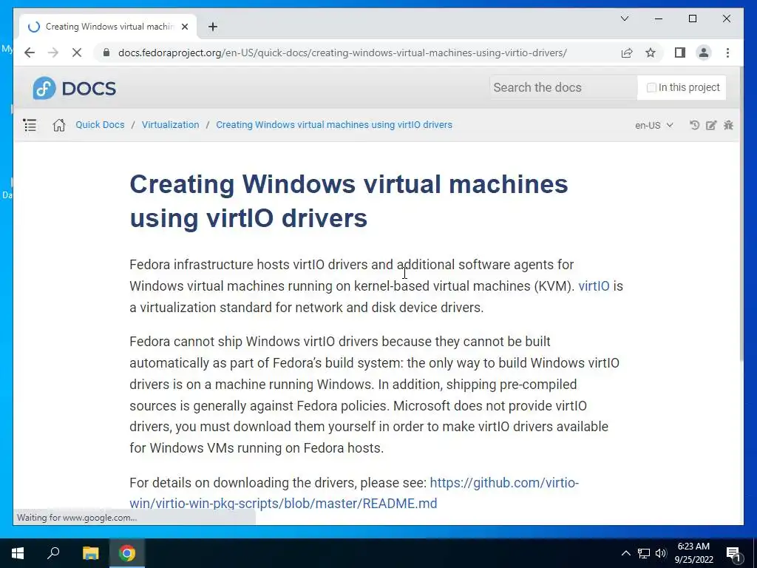The height and width of the screenshot is (568, 757).
Task: Share this page from address bar
Action: 627,53
